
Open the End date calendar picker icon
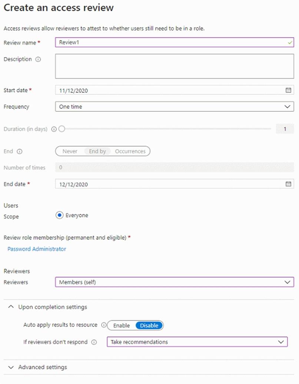[x=288, y=184]
